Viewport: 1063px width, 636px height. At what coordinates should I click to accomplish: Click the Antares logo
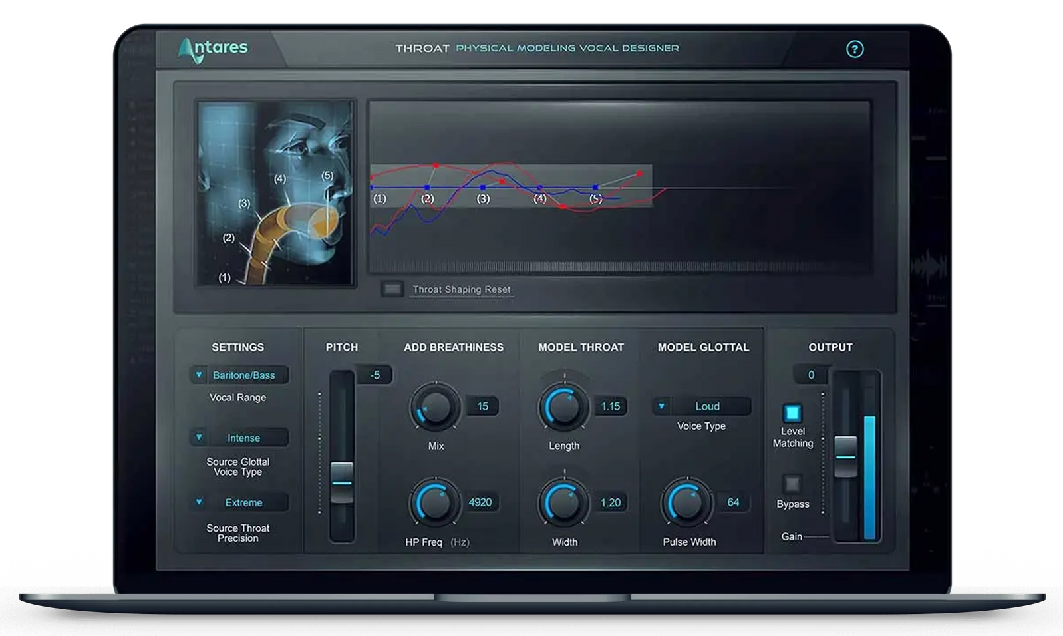pos(213,49)
